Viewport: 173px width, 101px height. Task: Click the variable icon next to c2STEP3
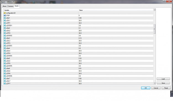(5, 46)
